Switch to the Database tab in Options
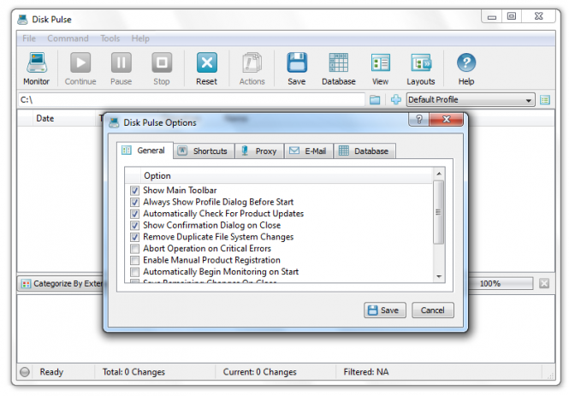The height and width of the screenshot is (396, 569). [x=365, y=151]
